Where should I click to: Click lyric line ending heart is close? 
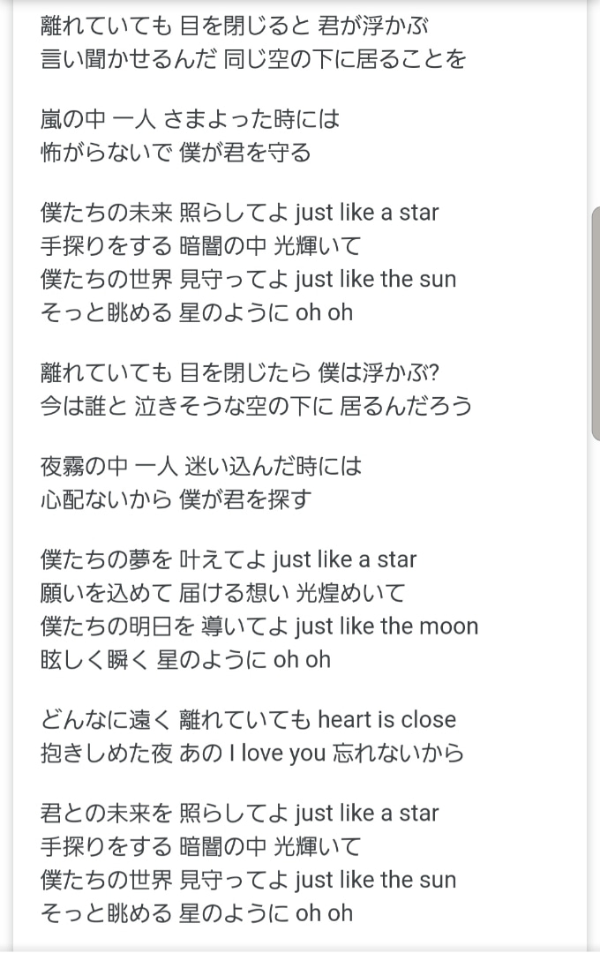248,719
